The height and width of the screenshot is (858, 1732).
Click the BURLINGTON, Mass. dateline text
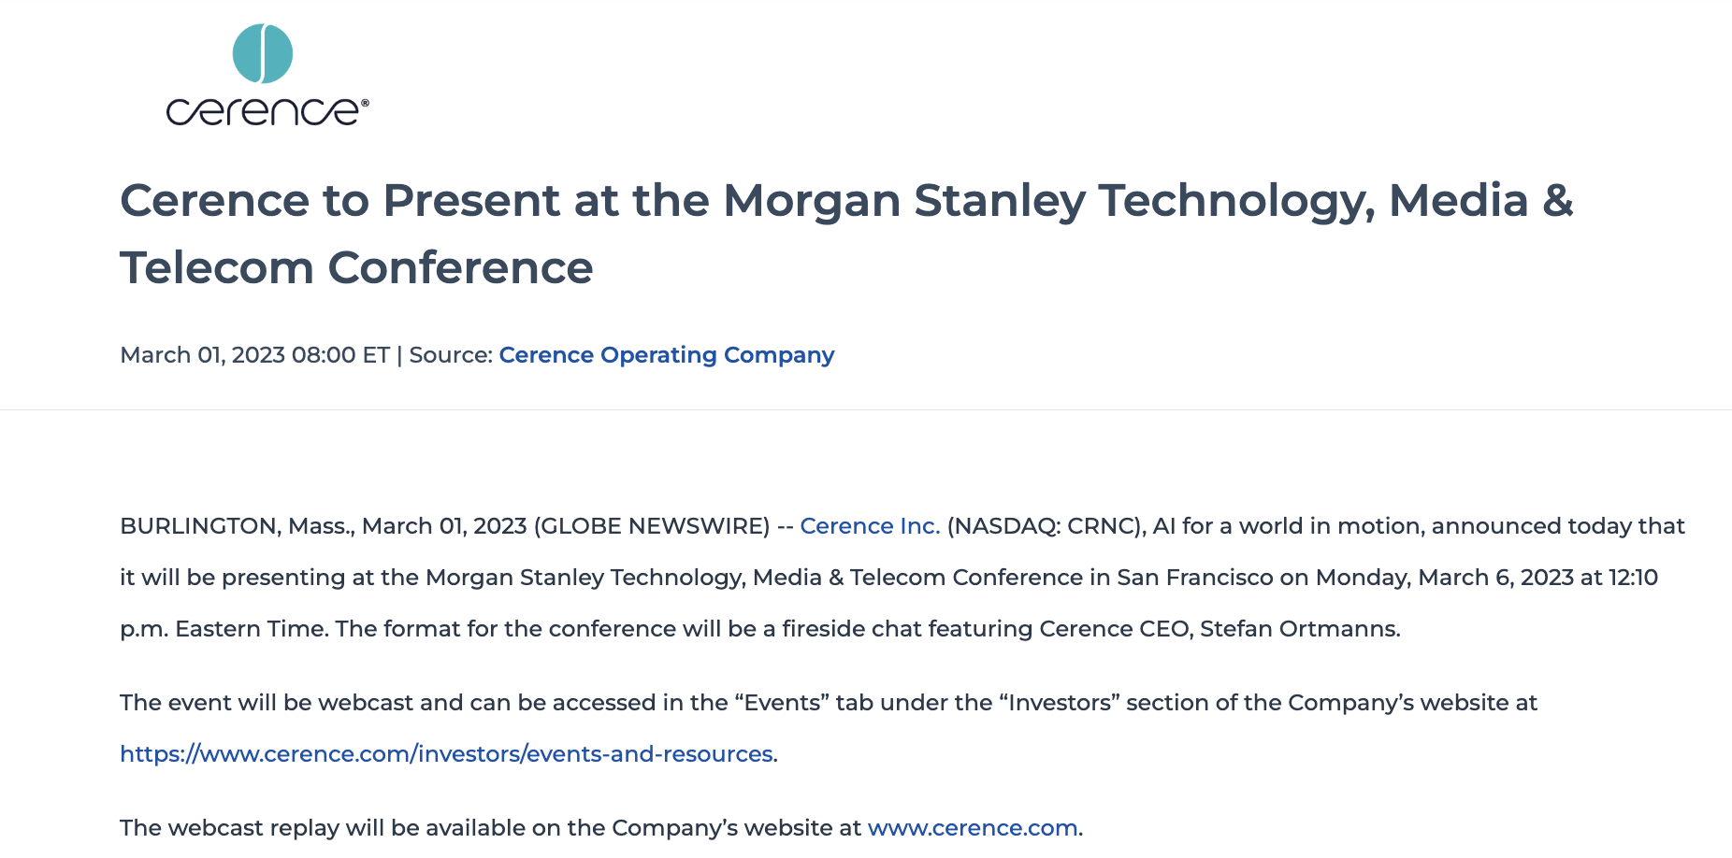point(238,526)
